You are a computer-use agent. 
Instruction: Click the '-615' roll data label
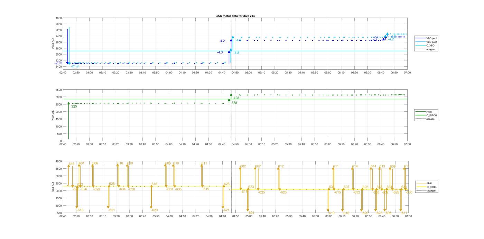(x=337, y=192)
